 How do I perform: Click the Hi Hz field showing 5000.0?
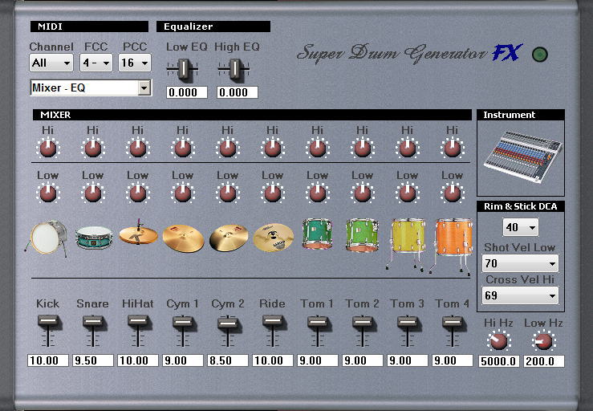(499, 361)
